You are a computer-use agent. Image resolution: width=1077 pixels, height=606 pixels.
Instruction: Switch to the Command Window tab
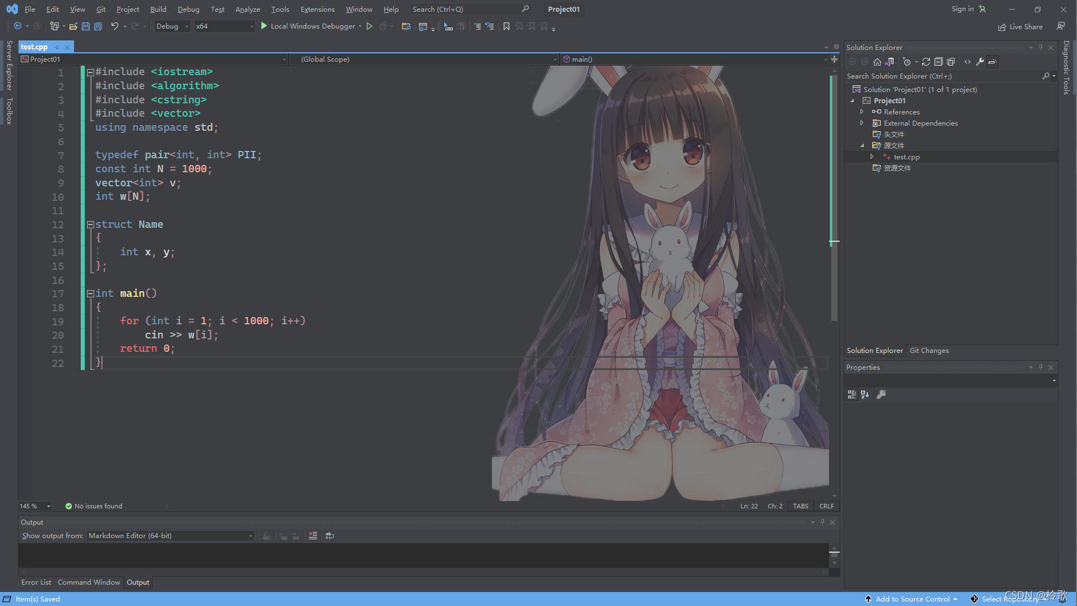(x=89, y=582)
